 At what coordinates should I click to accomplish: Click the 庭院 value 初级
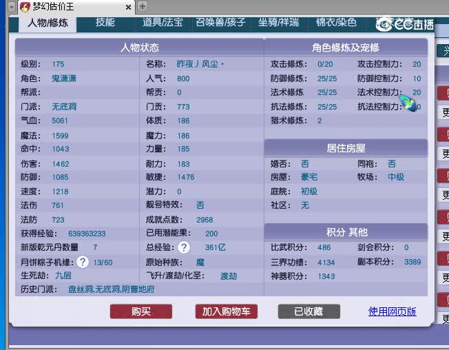tap(309, 192)
